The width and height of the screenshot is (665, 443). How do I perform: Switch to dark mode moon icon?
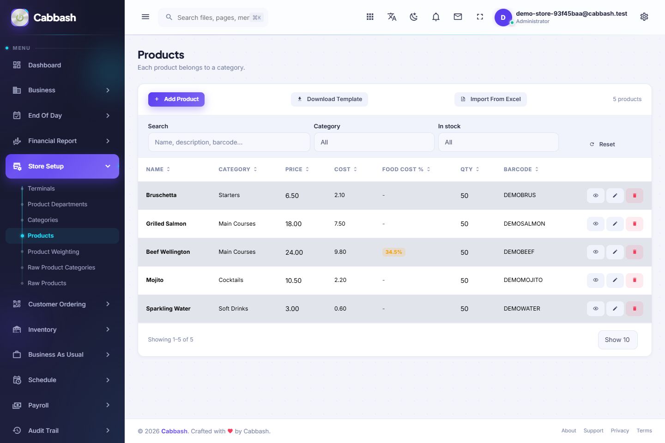pyautogui.click(x=414, y=17)
